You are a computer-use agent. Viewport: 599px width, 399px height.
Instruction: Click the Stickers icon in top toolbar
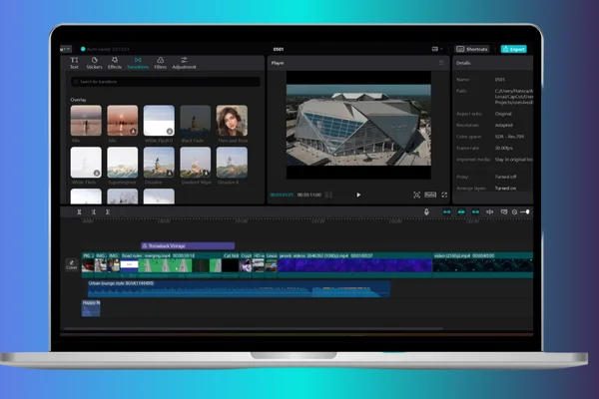94,63
